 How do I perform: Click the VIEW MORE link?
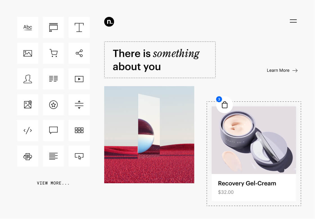(53, 183)
